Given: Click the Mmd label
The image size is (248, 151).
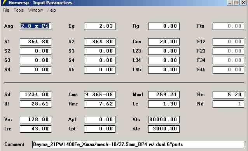Looking at the screenshot, I should [138, 95].
